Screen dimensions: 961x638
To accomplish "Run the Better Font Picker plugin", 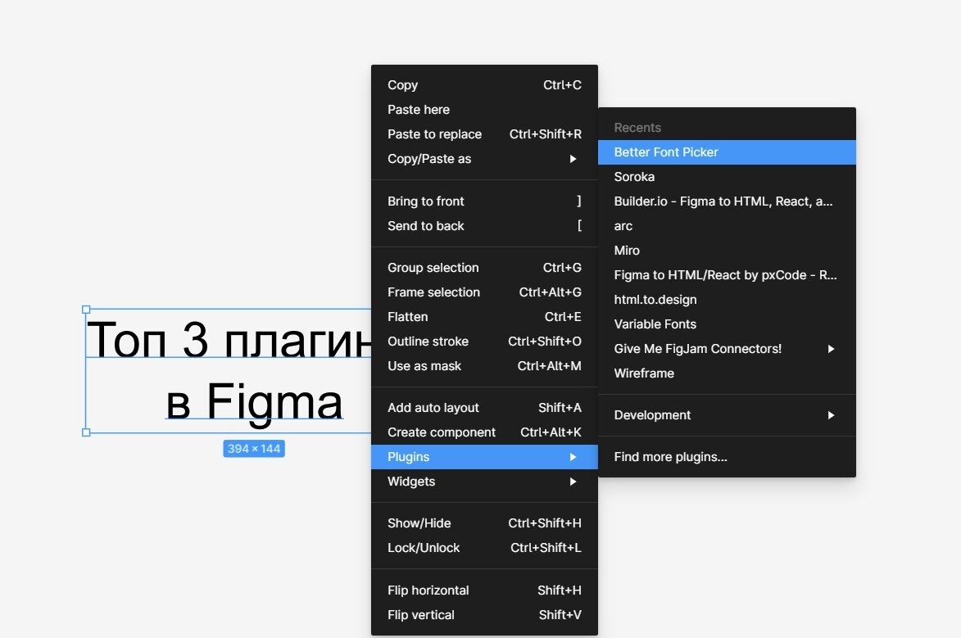I will pos(727,152).
